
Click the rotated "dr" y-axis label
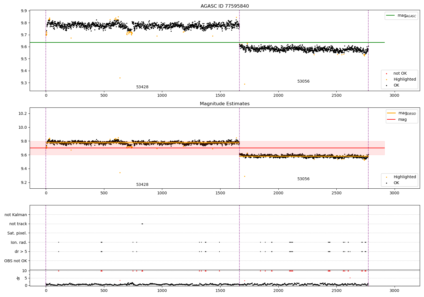[18, 278]
